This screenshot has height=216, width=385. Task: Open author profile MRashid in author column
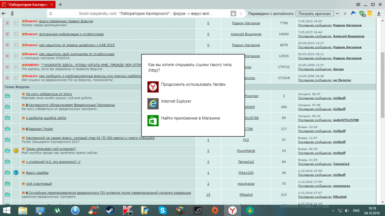[x=246, y=195]
